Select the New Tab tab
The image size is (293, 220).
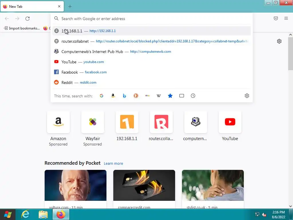pos(32,6)
